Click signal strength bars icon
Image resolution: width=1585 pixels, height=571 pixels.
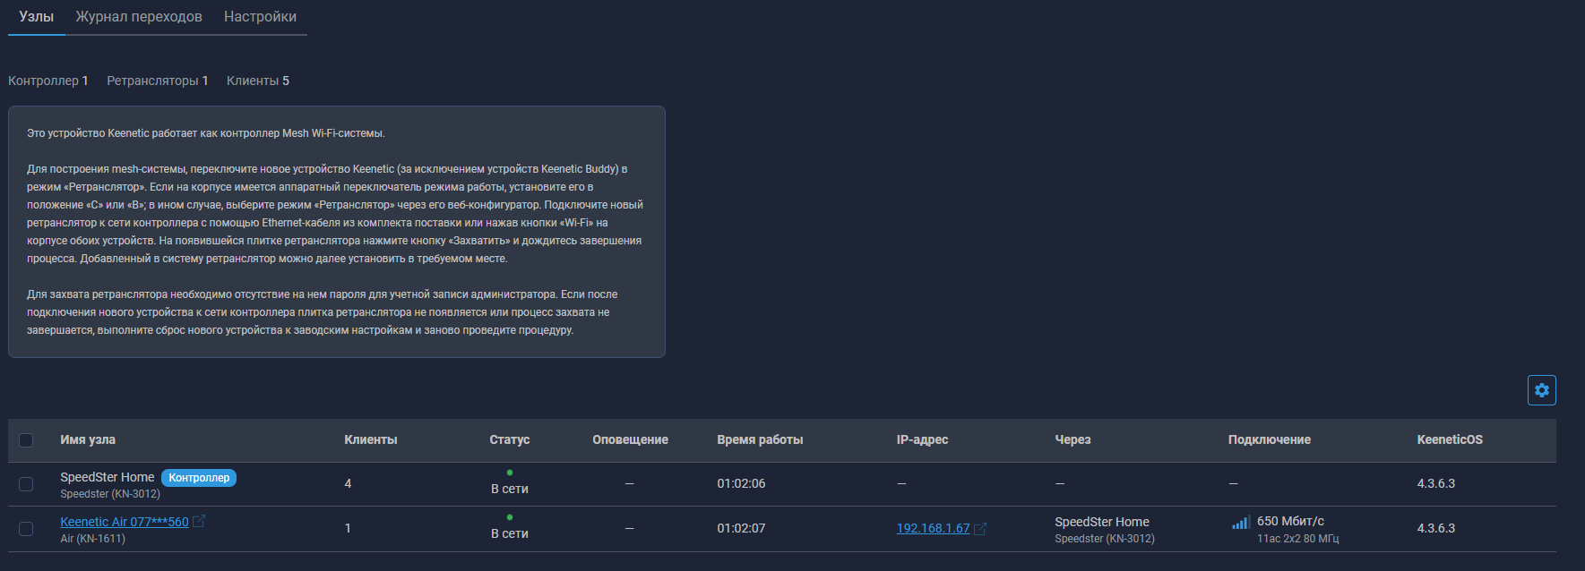pos(1240,523)
